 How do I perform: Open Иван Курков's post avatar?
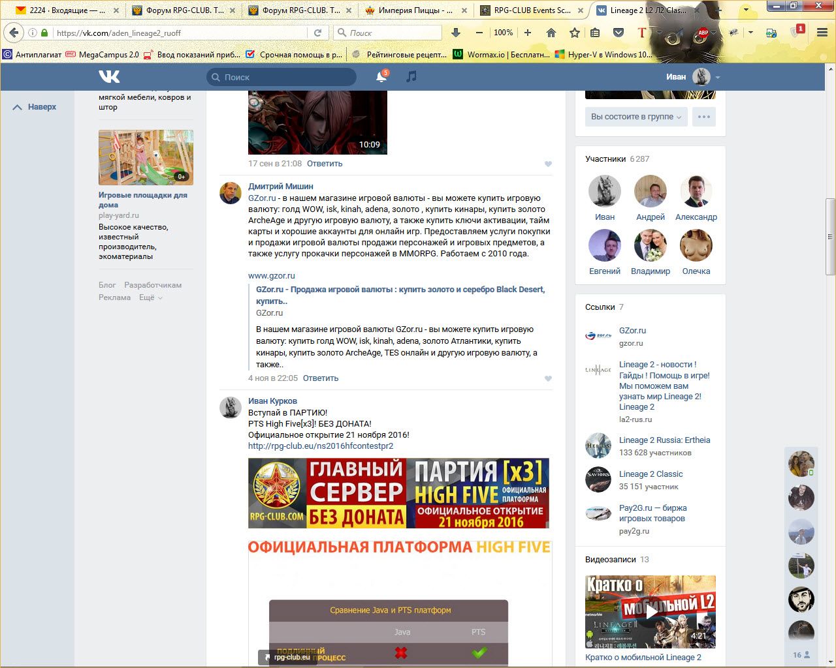[231, 407]
